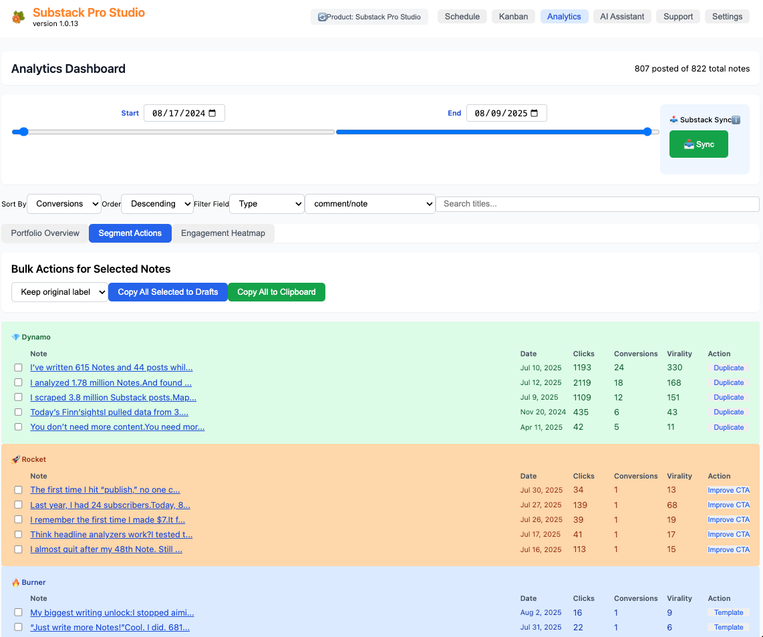Viewport: 763px width, 637px height.
Task: Click the Virality column header in Rocket section
Action: [x=679, y=476]
